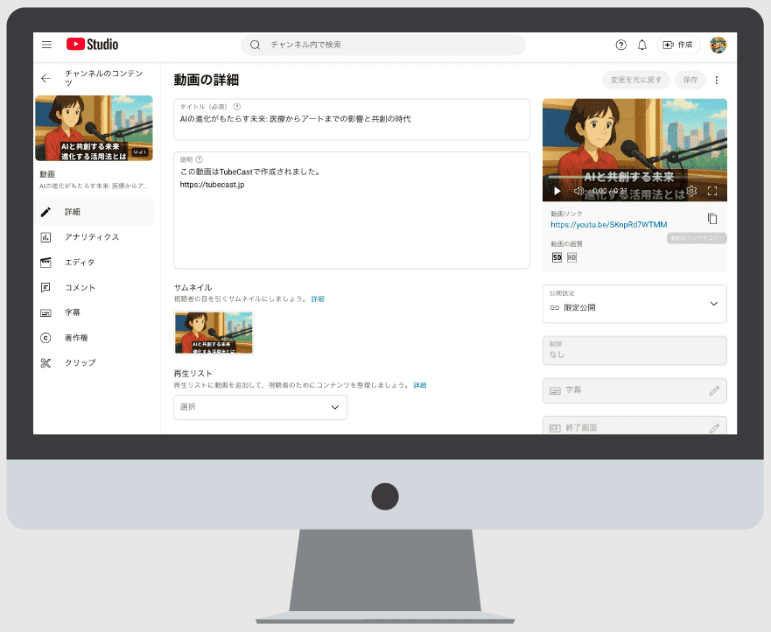Screen dimensions: 771x632
Task: Open アナリティクス from the sidebar
Action: click(94, 236)
